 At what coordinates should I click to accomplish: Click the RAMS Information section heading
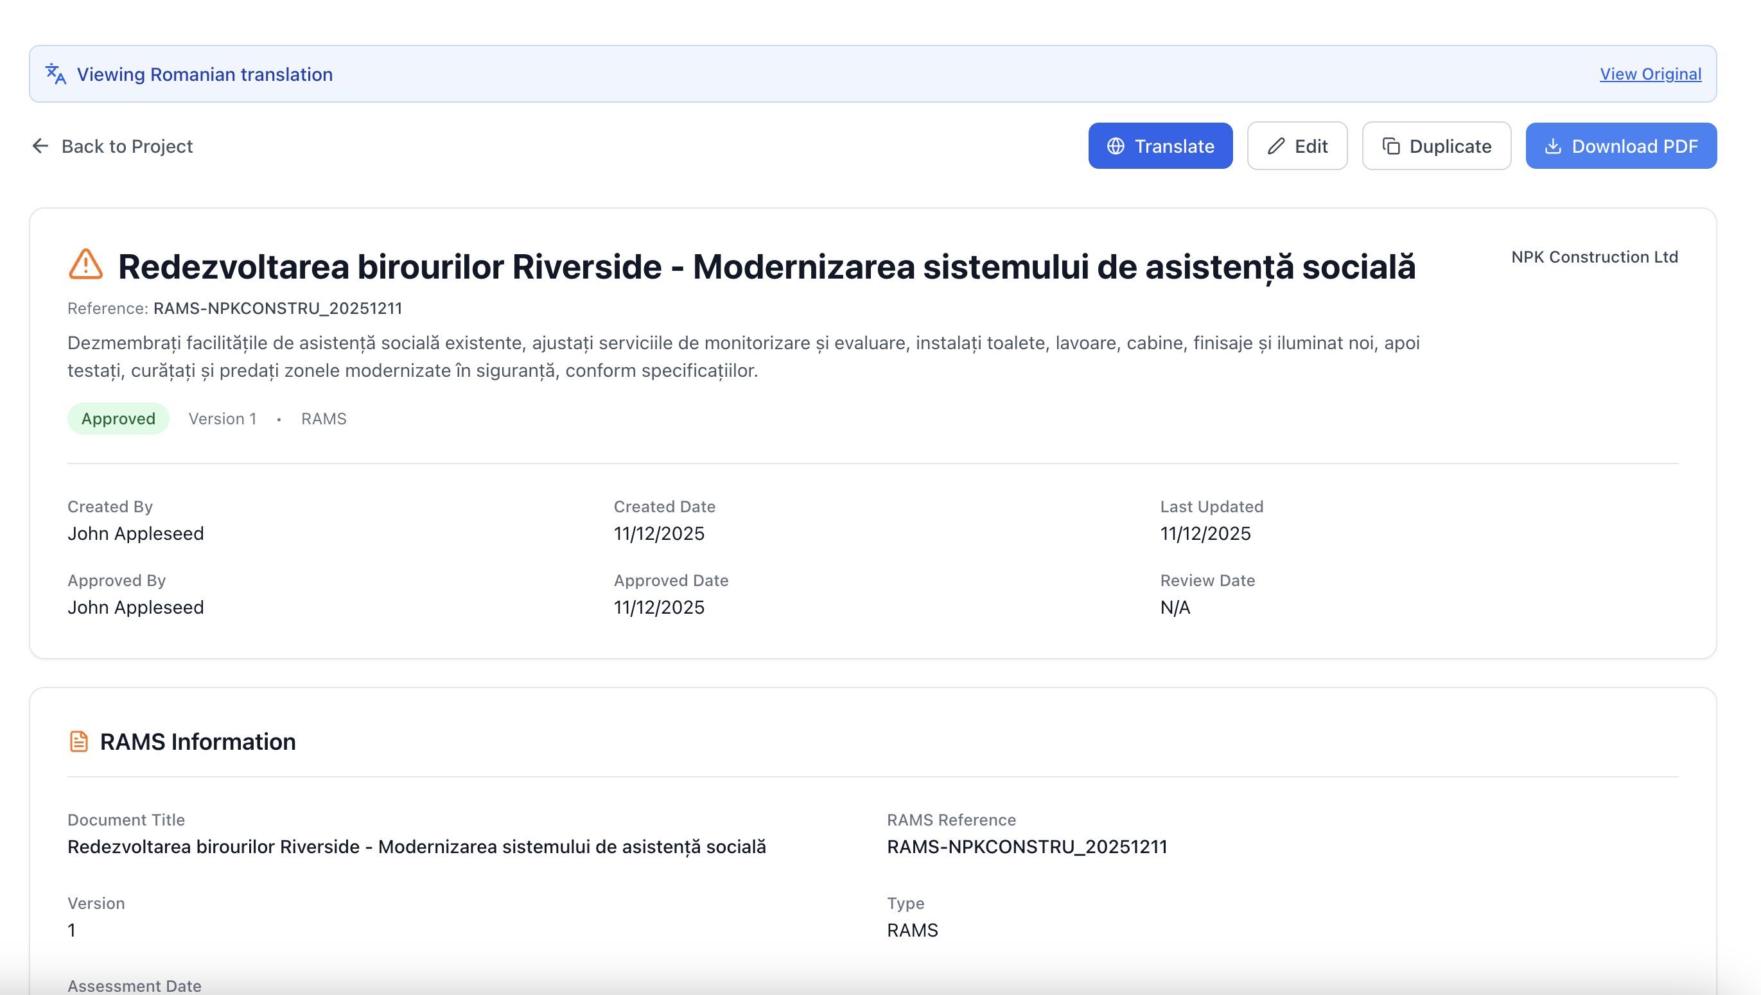198,741
